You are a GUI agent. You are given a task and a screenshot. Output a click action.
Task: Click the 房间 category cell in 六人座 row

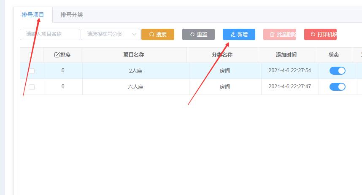pyautogui.click(x=224, y=87)
